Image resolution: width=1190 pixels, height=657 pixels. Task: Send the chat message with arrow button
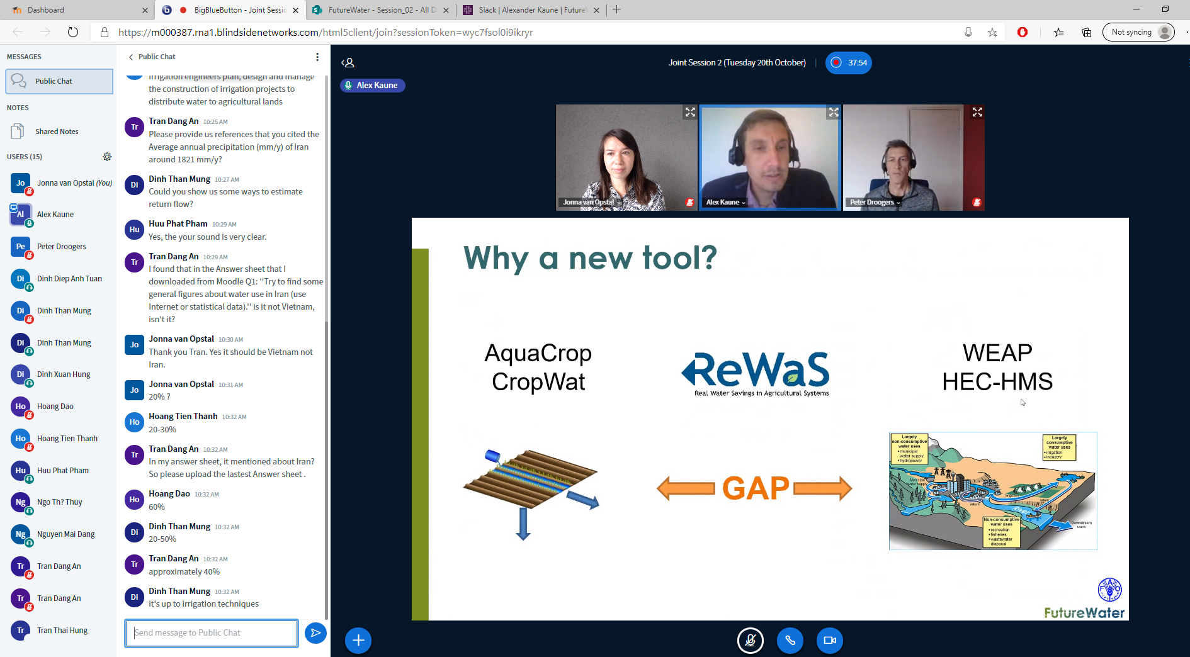point(315,632)
